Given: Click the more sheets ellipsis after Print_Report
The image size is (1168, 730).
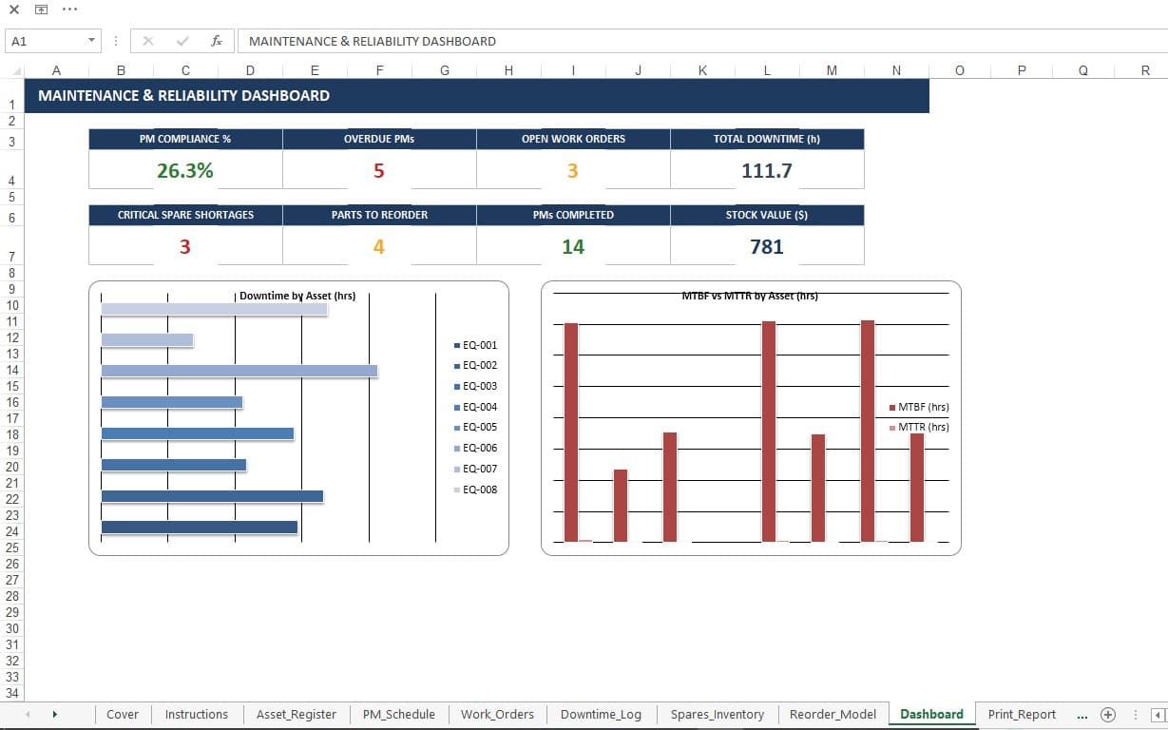Looking at the screenshot, I should click(1082, 715).
